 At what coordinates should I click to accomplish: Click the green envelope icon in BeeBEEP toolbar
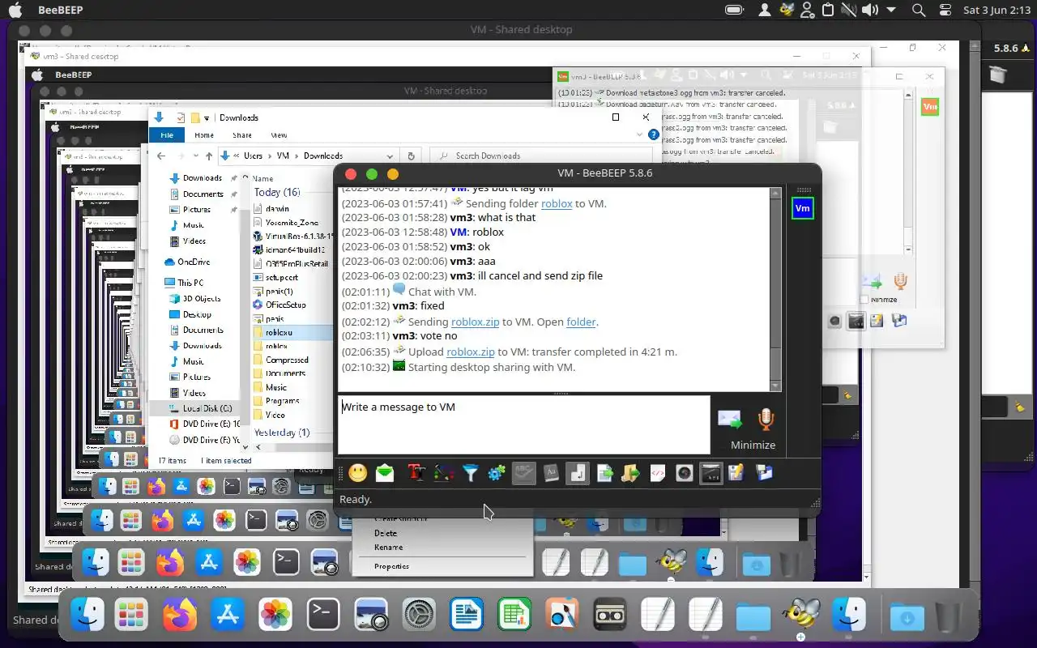(x=385, y=473)
